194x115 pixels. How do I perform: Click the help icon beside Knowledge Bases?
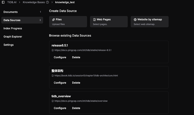click(47, 2)
